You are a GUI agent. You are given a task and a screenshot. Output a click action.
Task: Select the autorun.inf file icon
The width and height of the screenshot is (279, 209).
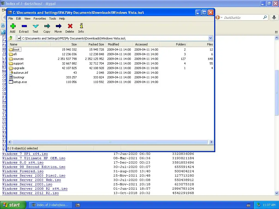coord(11,72)
